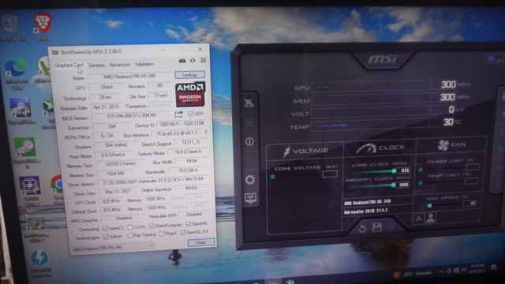505x284 pixels.
Task: Open GPU selector dropdown at GPU-Z bottom
Action: tap(113, 247)
